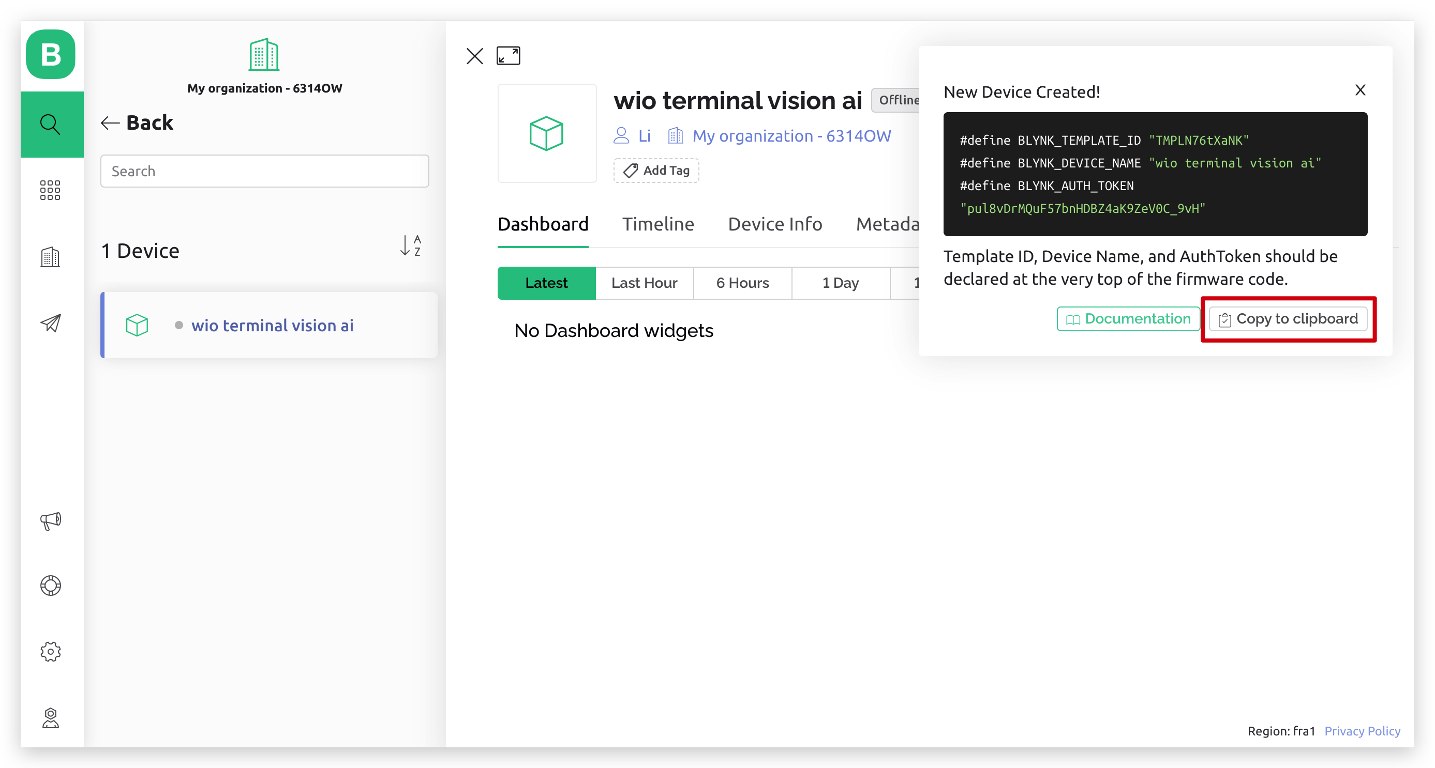Click the BLYNK_TEMPLATE_ID code line
Image resolution: width=1435 pixels, height=768 pixels.
[x=1104, y=140]
